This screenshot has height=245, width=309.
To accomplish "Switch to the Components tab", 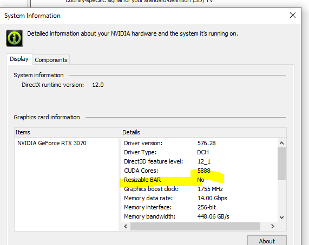I will click(x=51, y=60).
